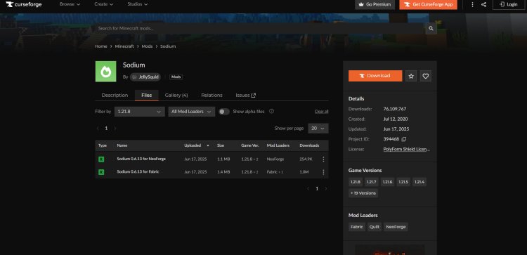Click the CurseForge logo
Viewport: 527px width, 255px height.
(23, 4)
